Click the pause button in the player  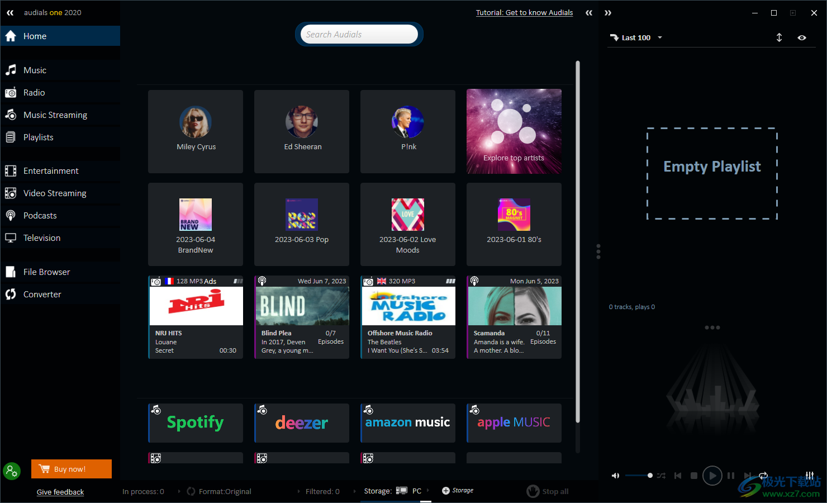point(731,476)
